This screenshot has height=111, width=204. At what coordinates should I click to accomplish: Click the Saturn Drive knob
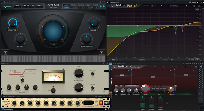(x=145, y=88)
